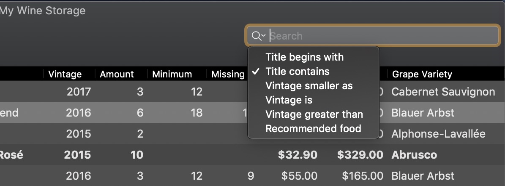Select the Alphonse-Lavallée wine row
The height and width of the screenshot is (186, 505).
[x=253, y=134]
